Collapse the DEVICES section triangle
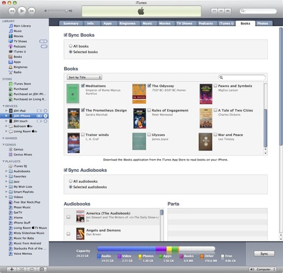283x273 pixels. click(x=3, y=106)
